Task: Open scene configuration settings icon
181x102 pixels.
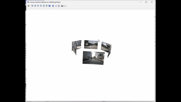Action: coord(65,6)
